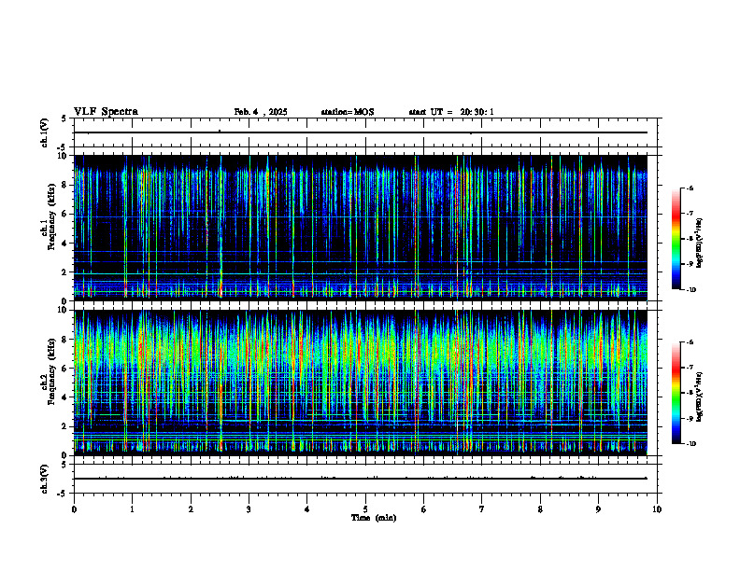Click the time axis tick label "2"
Viewport: 740px width, 571px height.
[191, 509]
